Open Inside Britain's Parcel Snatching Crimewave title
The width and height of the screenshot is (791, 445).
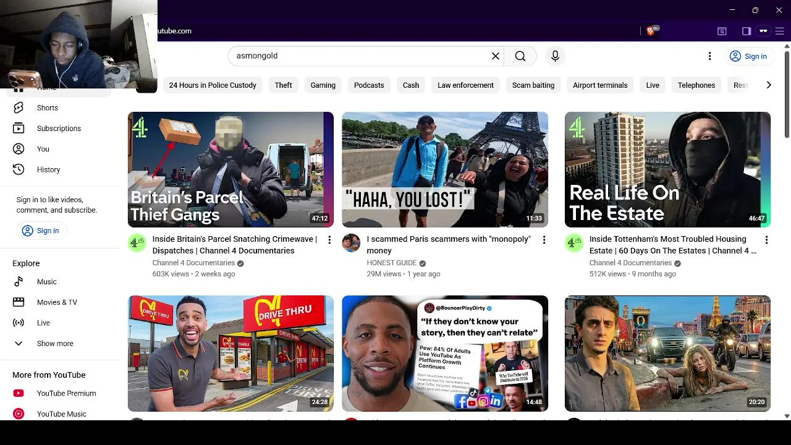[235, 245]
